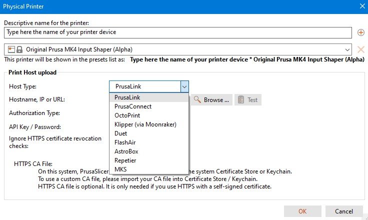368x220 pixels.
Task: Click the lock icon beside Original Prusa MK4
Action: [x=19, y=49]
